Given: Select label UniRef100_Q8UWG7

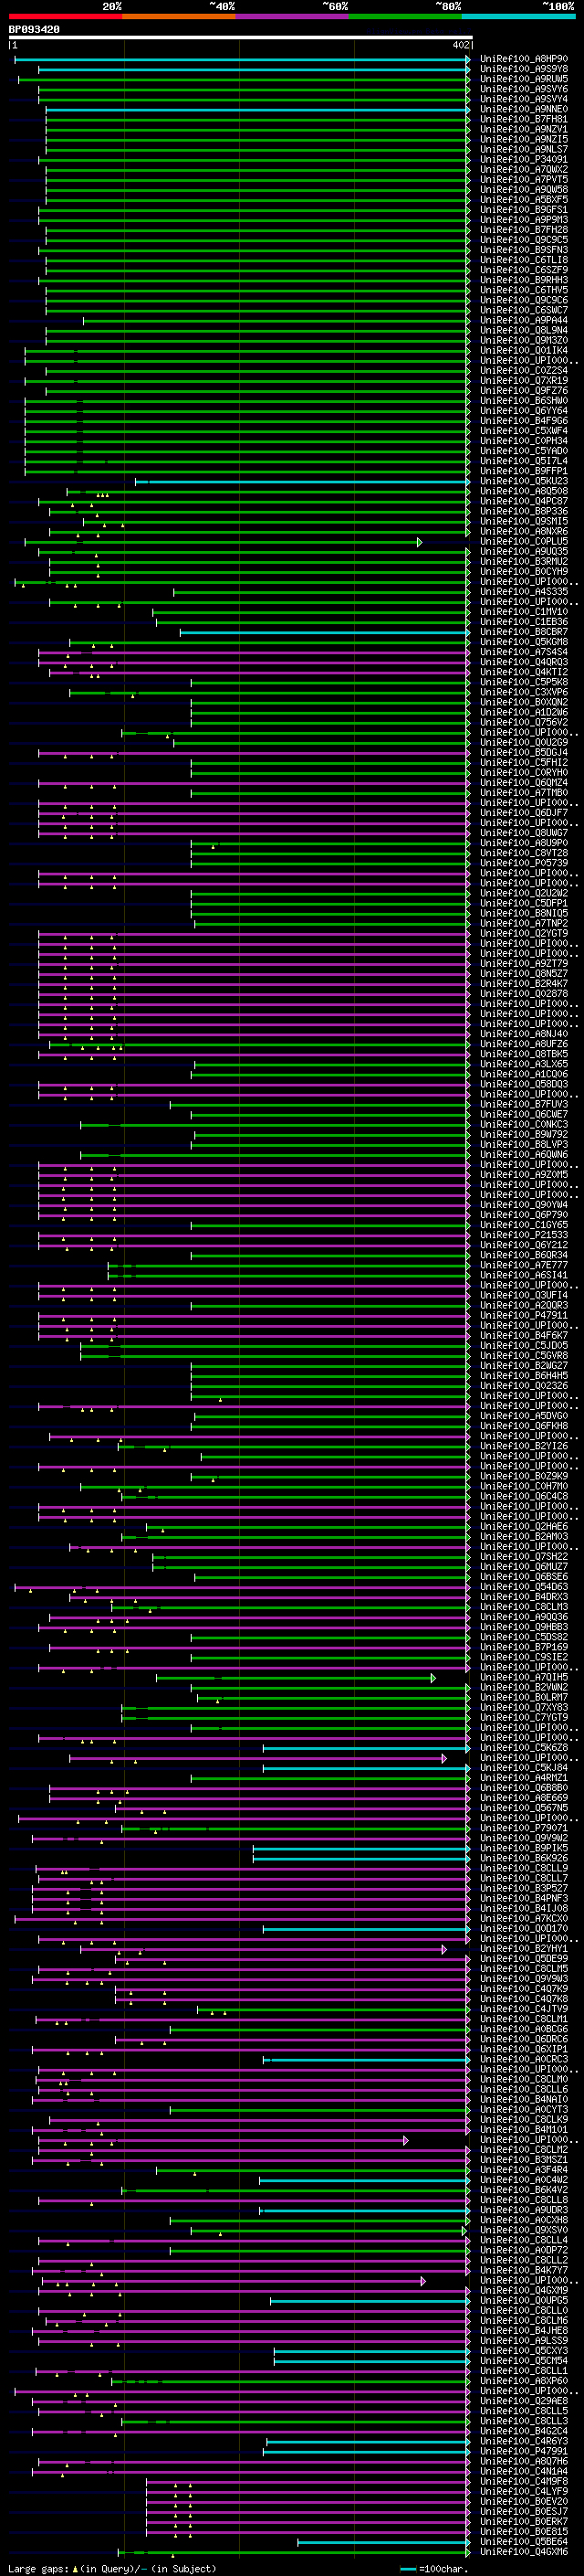Looking at the screenshot, I should click(523, 832).
